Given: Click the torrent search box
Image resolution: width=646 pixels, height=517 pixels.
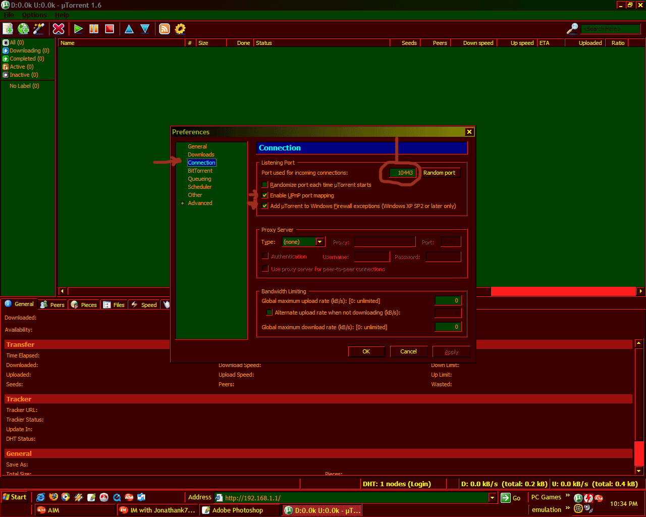Looking at the screenshot, I should pos(611,29).
